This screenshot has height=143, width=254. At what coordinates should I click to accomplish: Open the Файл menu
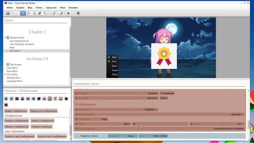(x=10, y=8)
